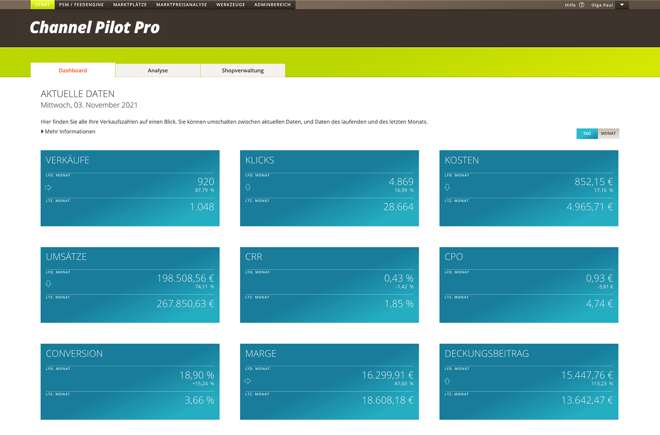Click the MARGE card title
Viewport: 660px width, 435px height.
tap(261, 354)
